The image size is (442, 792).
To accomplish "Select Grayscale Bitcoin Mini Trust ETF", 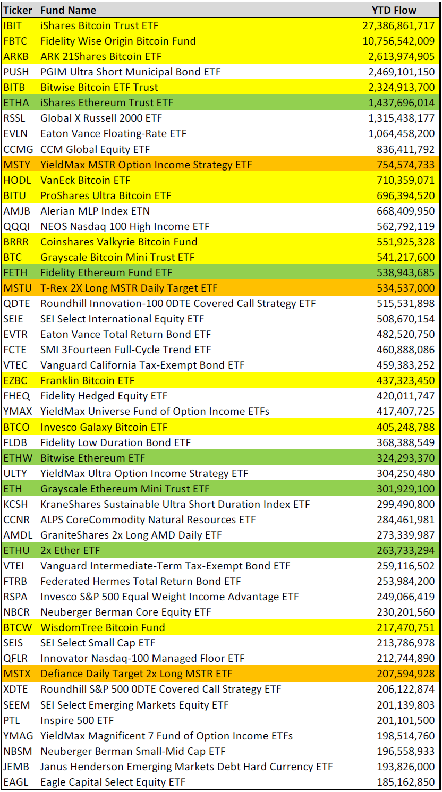I will pyautogui.click(x=117, y=257).
